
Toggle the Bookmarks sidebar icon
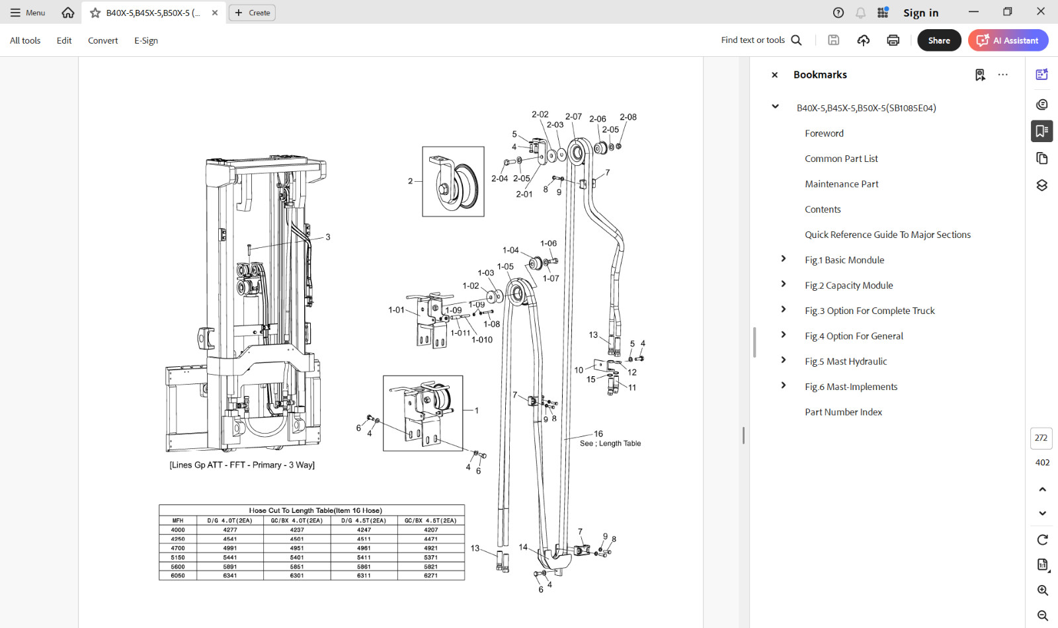(x=1042, y=131)
